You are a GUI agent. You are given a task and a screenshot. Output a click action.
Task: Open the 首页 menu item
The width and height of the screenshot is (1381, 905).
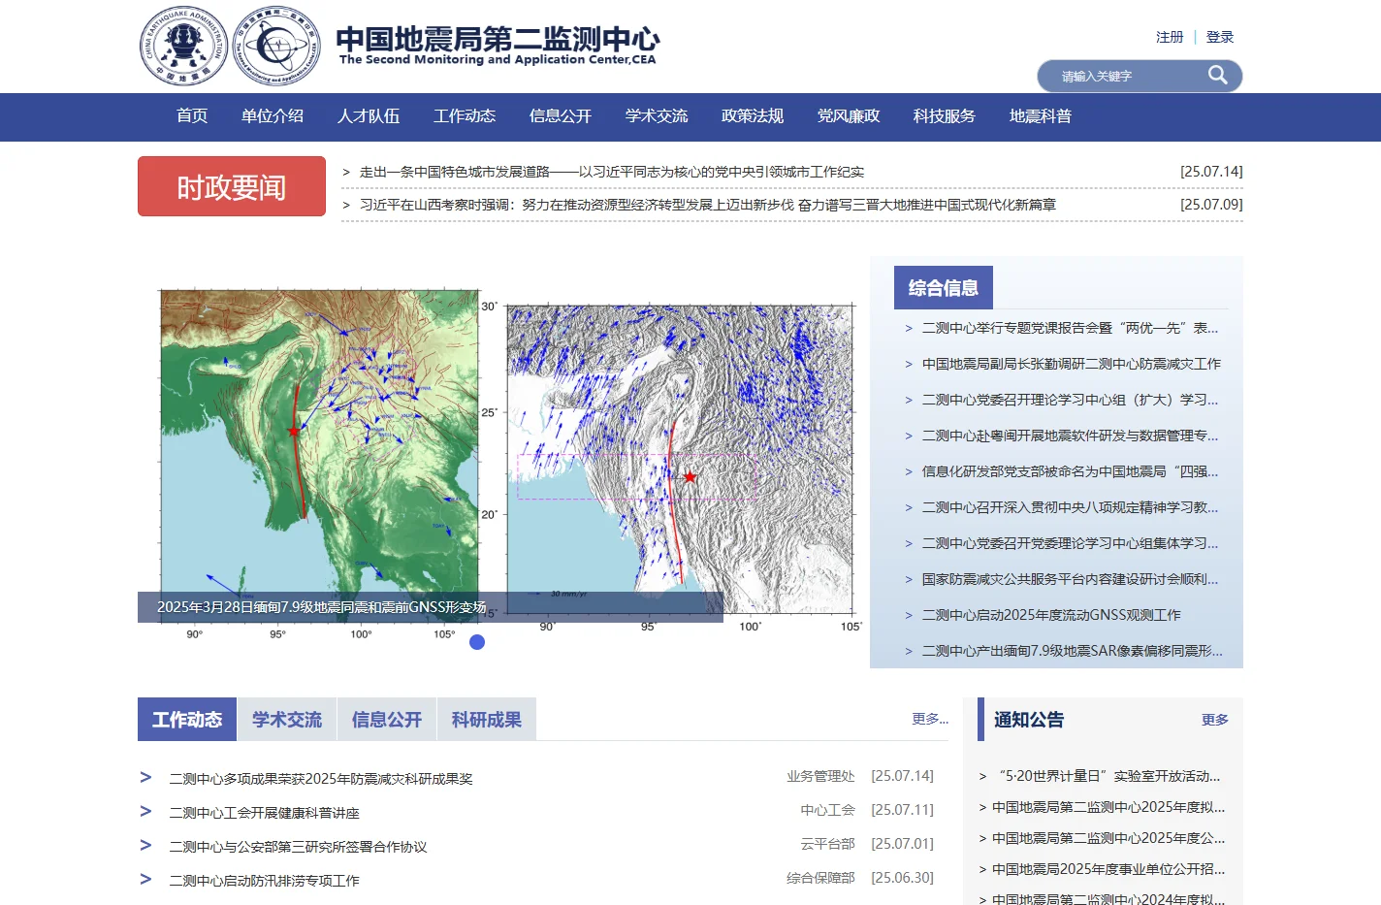click(x=192, y=116)
